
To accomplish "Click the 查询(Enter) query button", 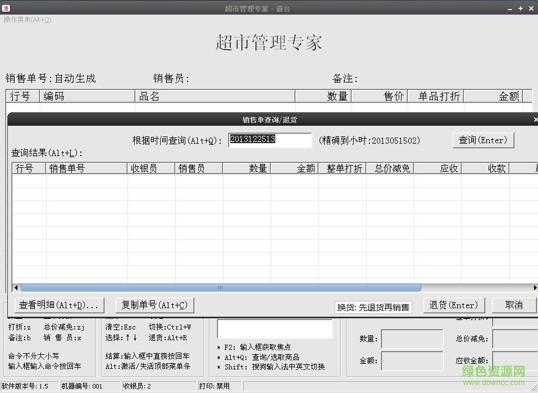I will (x=483, y=140).
